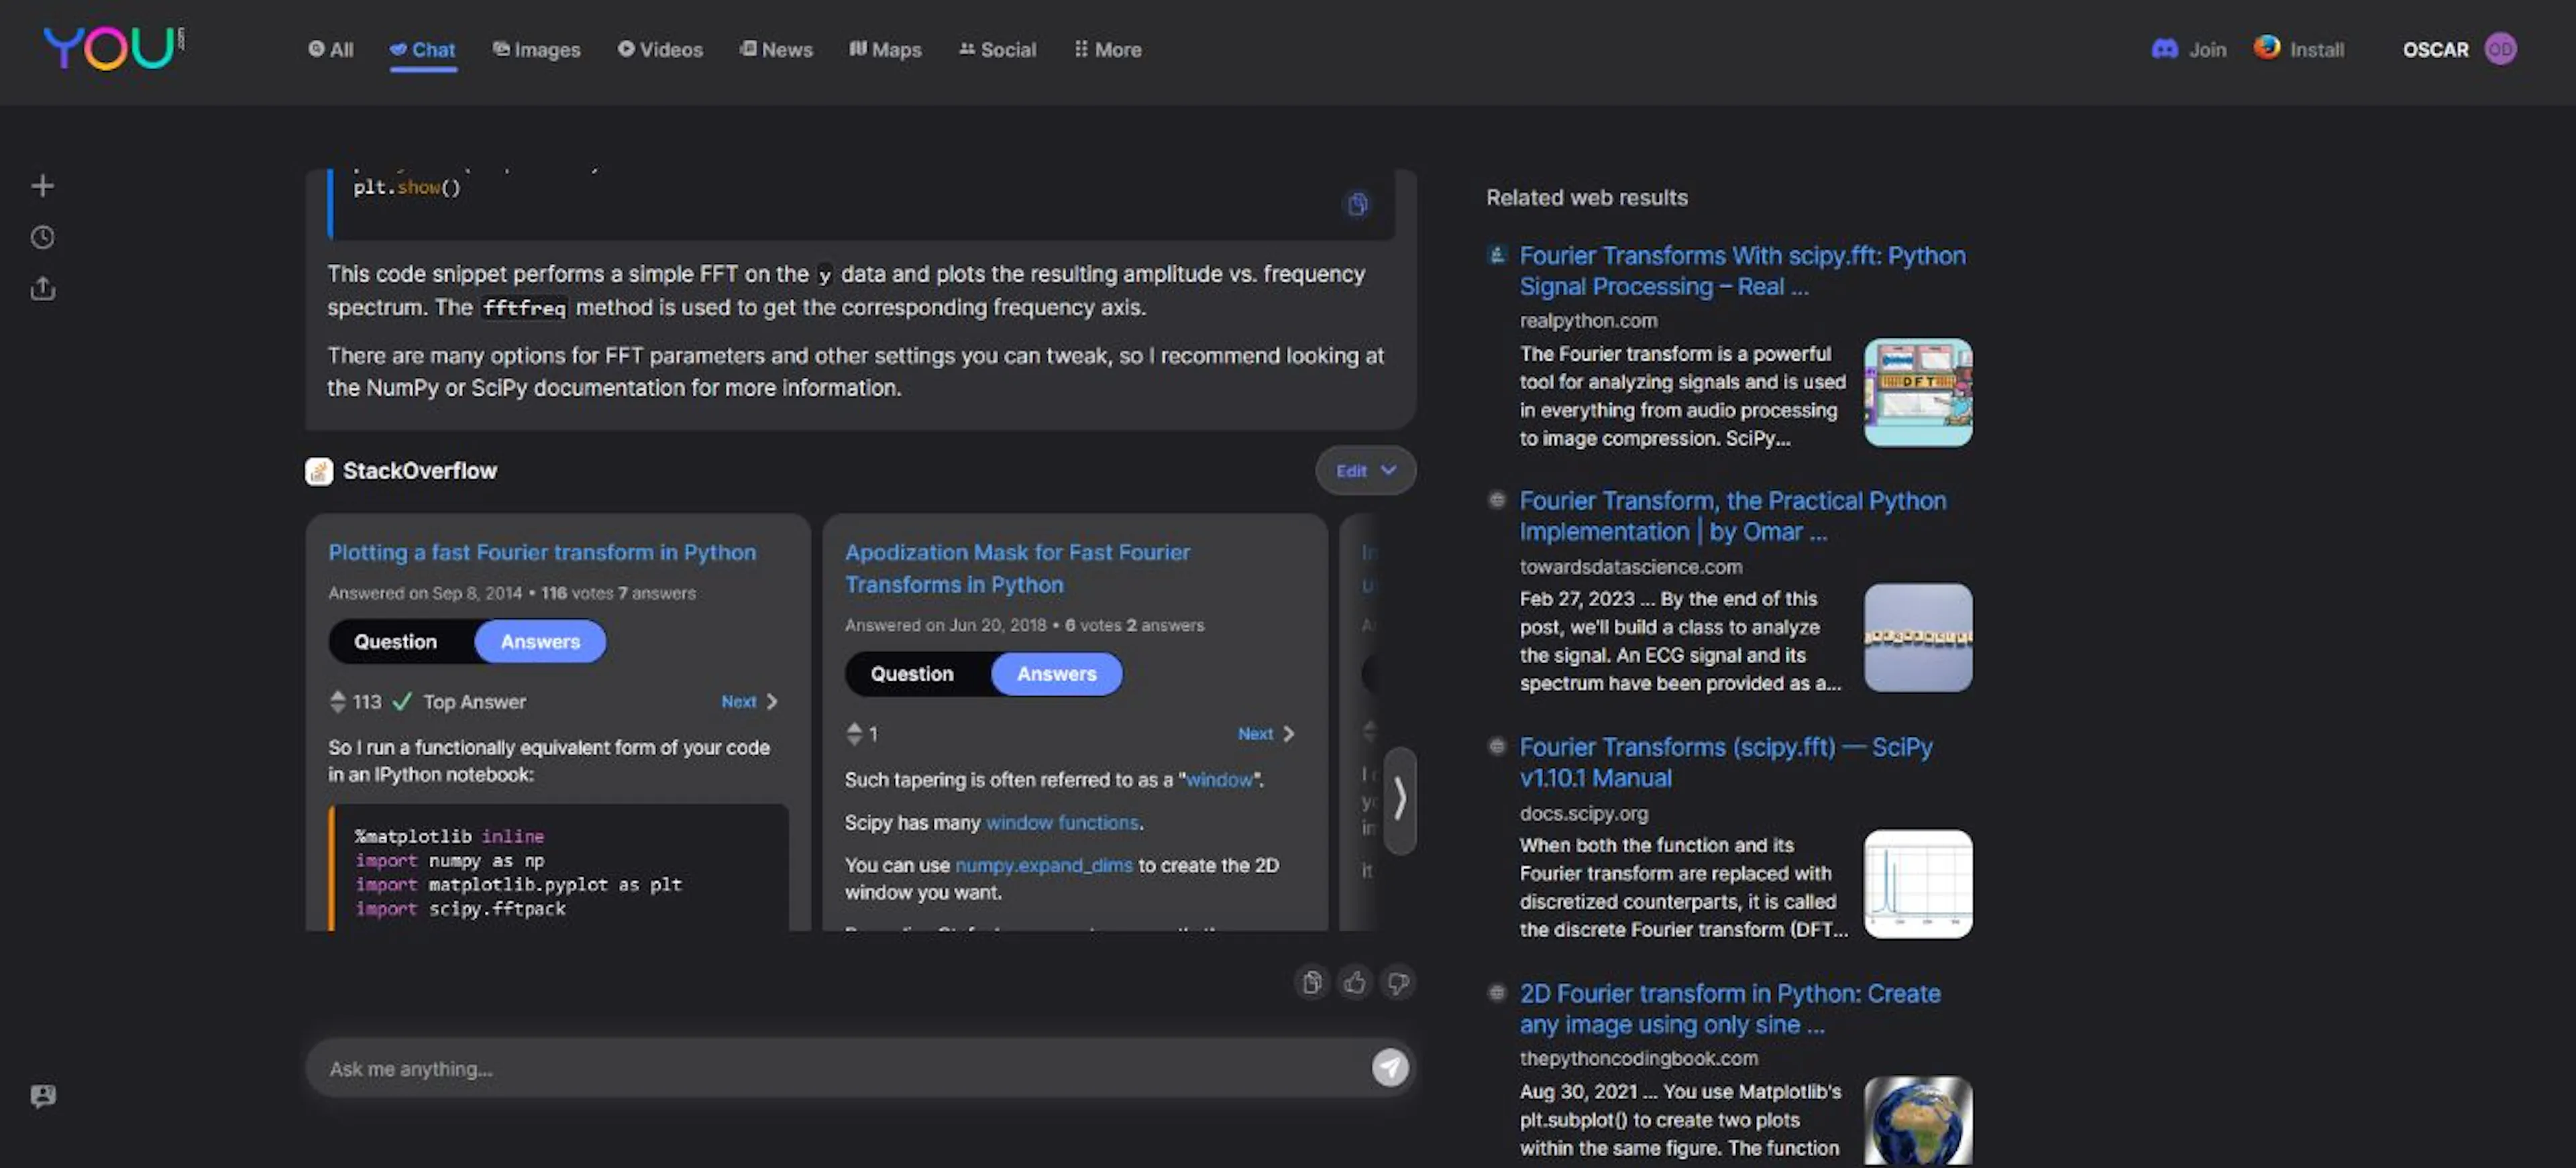Click the 'StackOverflow' section heading

pyautogui.click(x=420, y=471)
